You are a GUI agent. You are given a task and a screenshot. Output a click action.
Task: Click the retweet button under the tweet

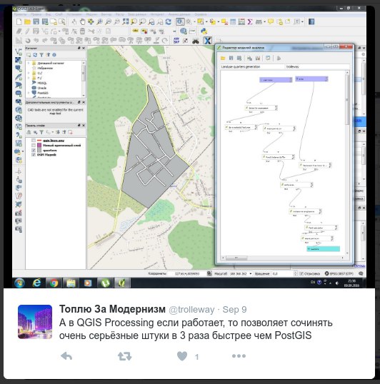[x=125, y=356]
